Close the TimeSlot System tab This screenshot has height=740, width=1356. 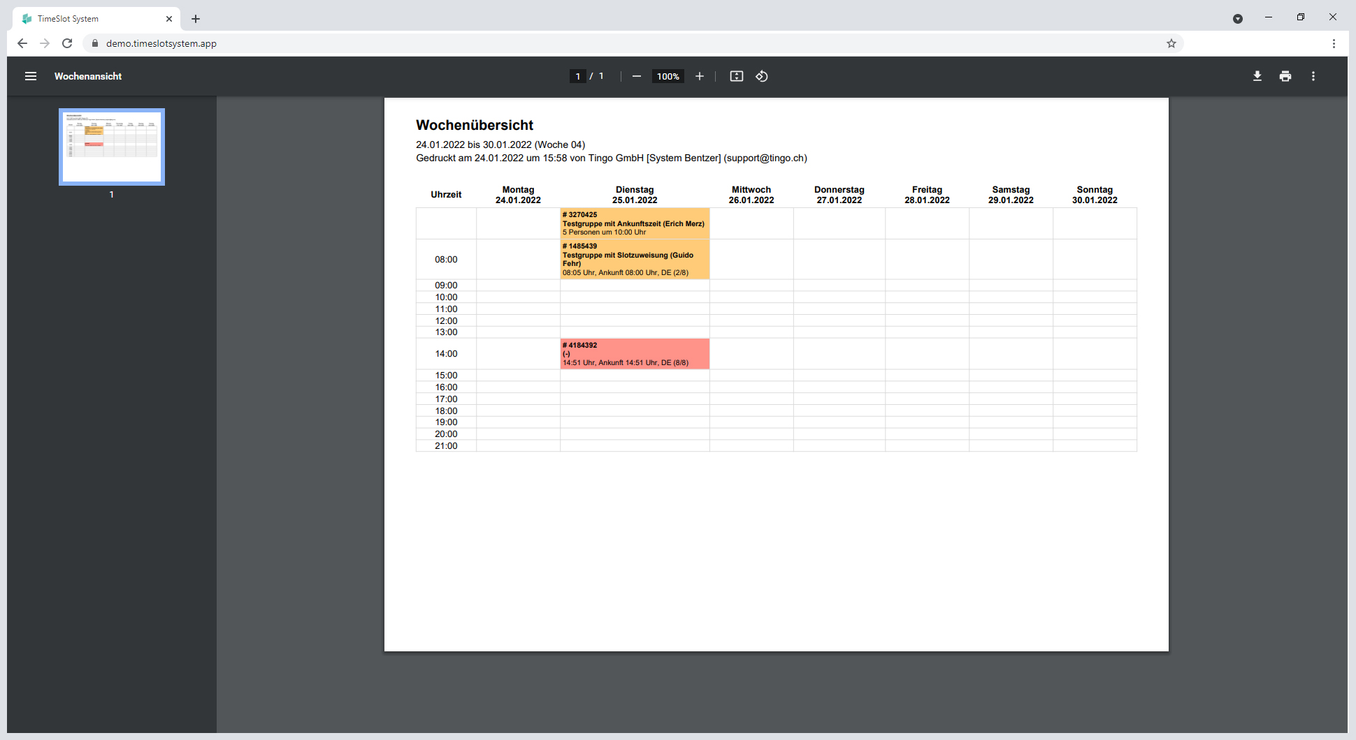click(169, 19)
